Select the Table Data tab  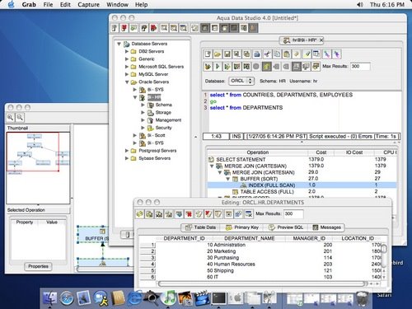[201, 227]
